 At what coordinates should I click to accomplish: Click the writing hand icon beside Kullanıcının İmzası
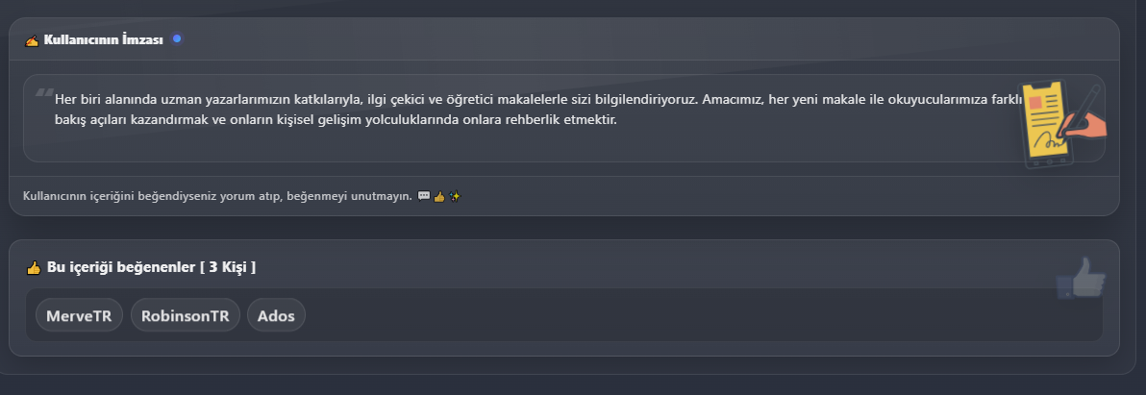(32, 40)
